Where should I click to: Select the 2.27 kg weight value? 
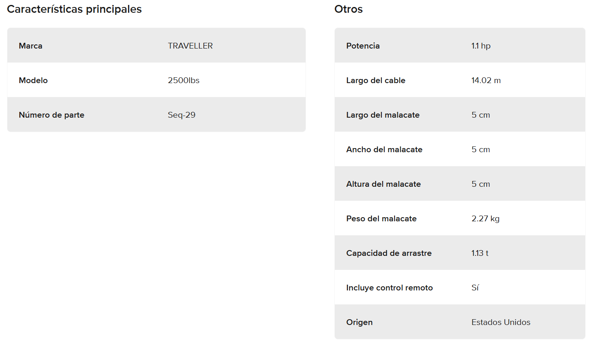tap(486, 218)
